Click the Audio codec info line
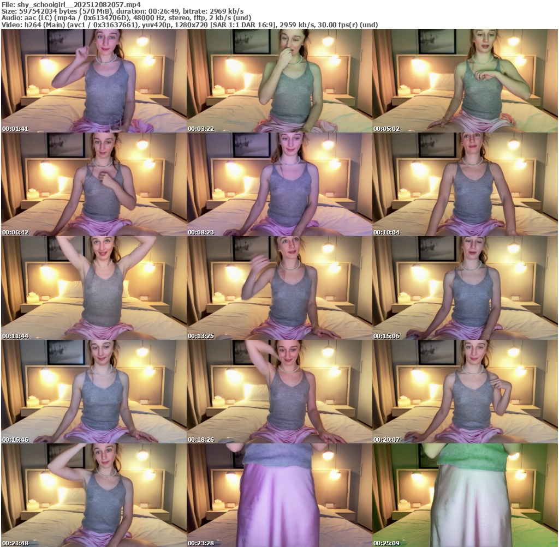Screen dimensions: 559x547 click(x=127, y=18)
